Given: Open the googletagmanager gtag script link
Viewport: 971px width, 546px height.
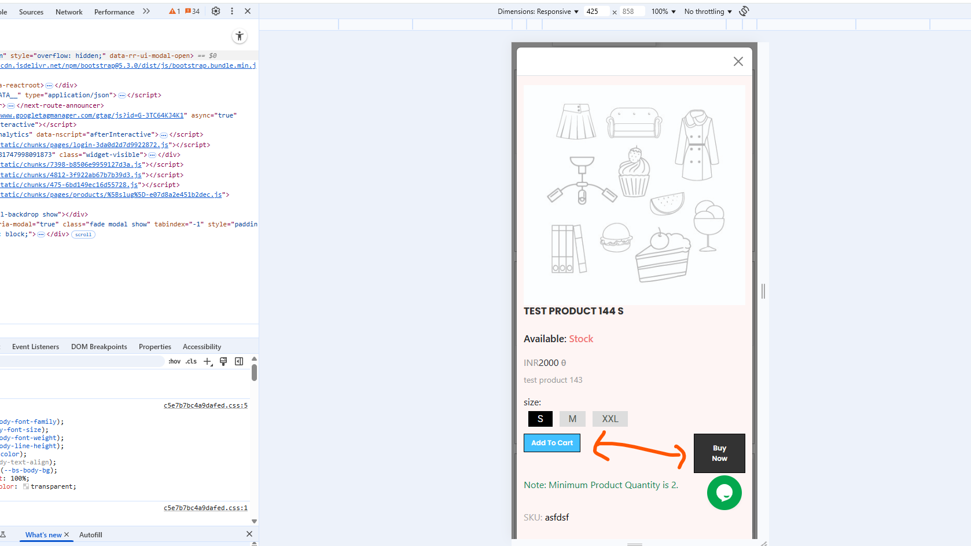Looking at the screenshot, I should coord(92,116).
